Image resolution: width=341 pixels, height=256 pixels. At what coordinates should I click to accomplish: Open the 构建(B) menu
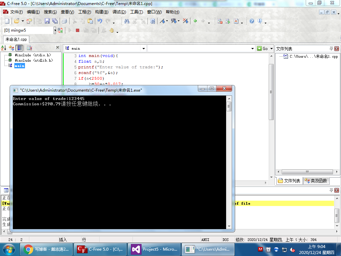click(102, 12)
